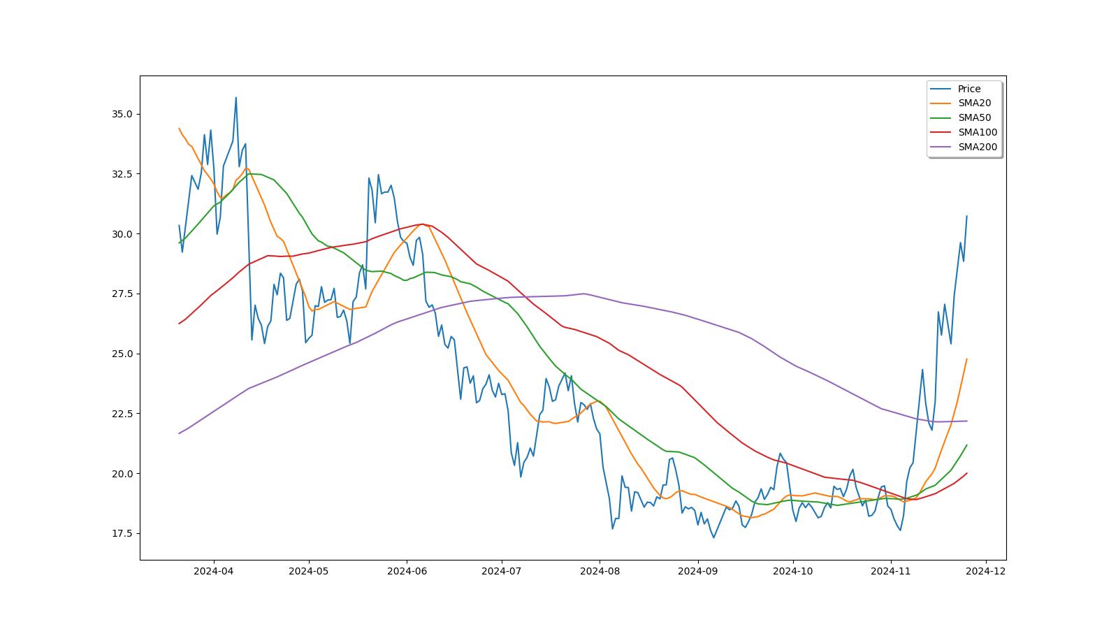
Task: Click the 2024-09 x-axis label
Action: (x=697, y=571)
